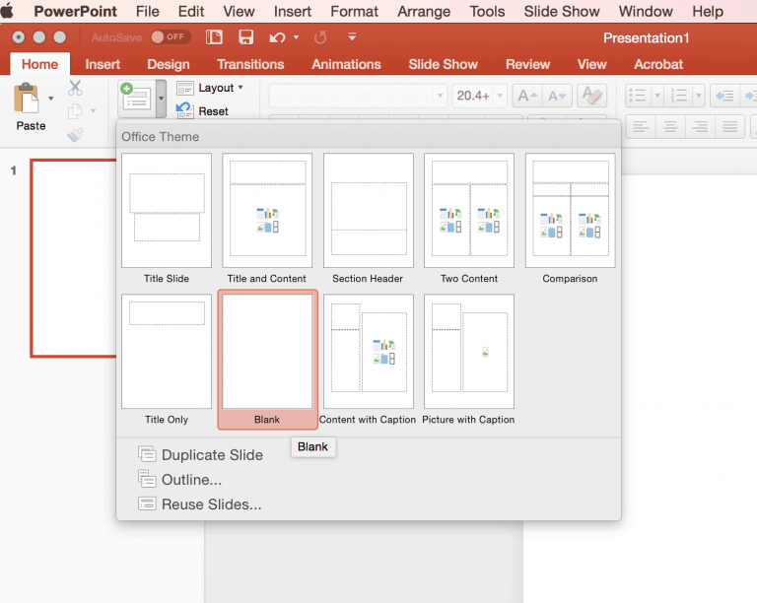Screen dimensions: 757x603
Task: Align text left
Action: 640,127
